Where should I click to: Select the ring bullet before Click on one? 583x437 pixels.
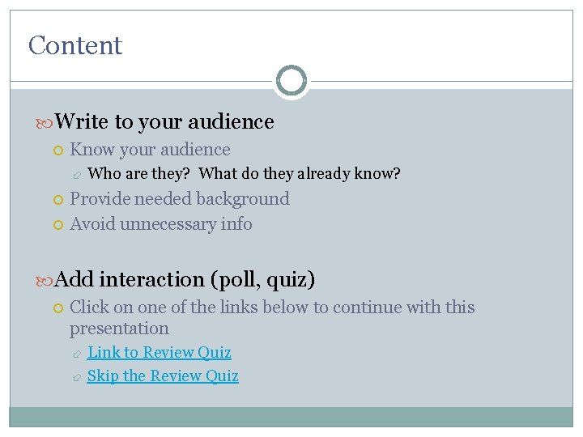[57, 308]
